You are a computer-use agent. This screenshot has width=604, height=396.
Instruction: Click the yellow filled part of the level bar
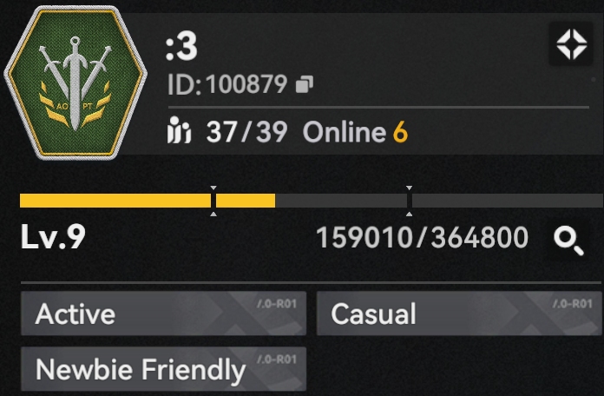(148, 201)
